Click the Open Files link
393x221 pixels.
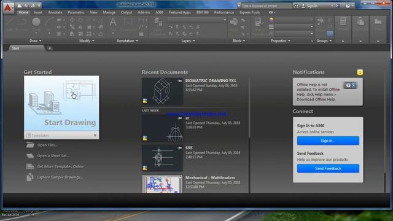coord(47,145)
